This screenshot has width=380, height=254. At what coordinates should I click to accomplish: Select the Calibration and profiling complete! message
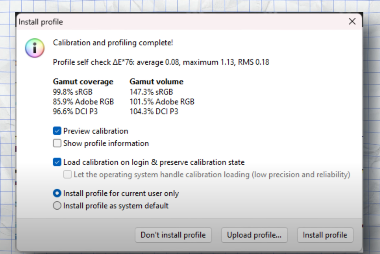pos(113,43)
